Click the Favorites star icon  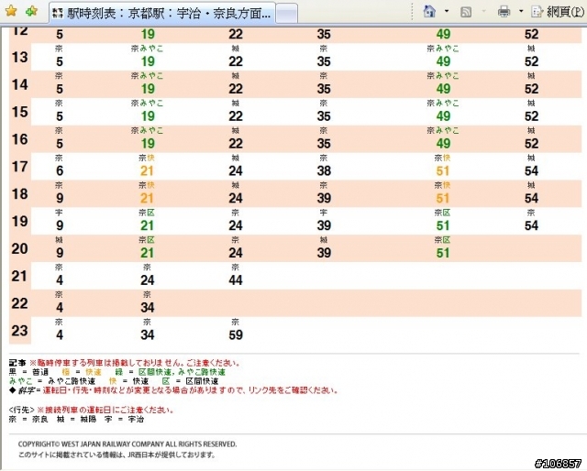[11, 11]
